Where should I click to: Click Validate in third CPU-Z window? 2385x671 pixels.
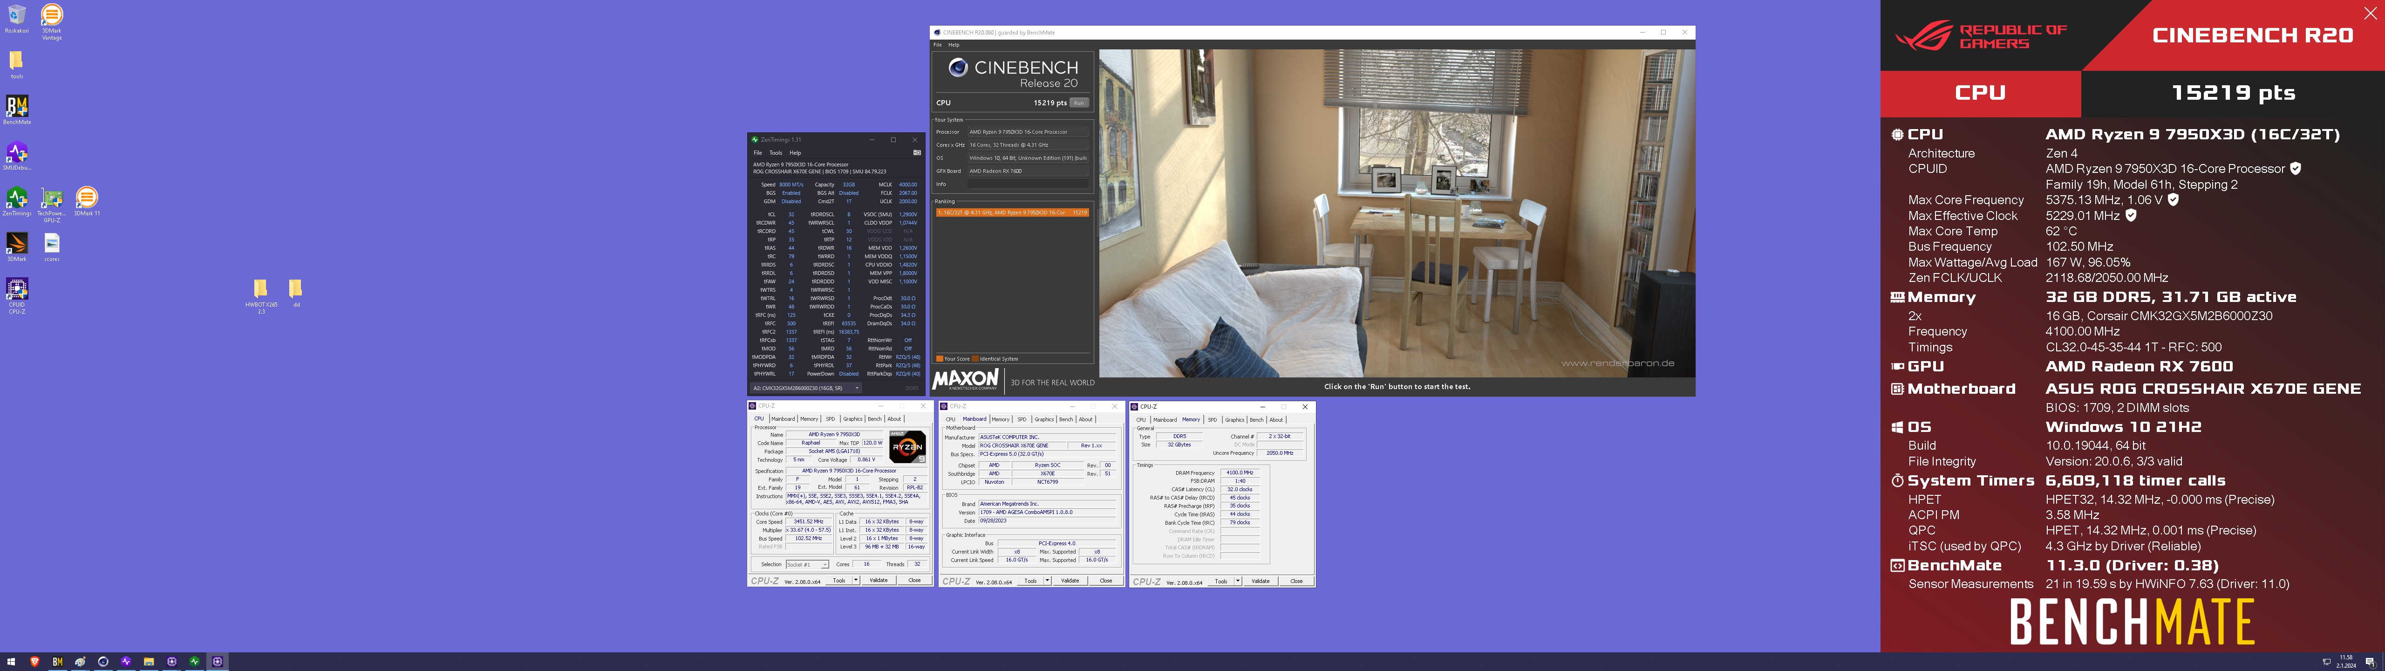(x=1261, y=581)
